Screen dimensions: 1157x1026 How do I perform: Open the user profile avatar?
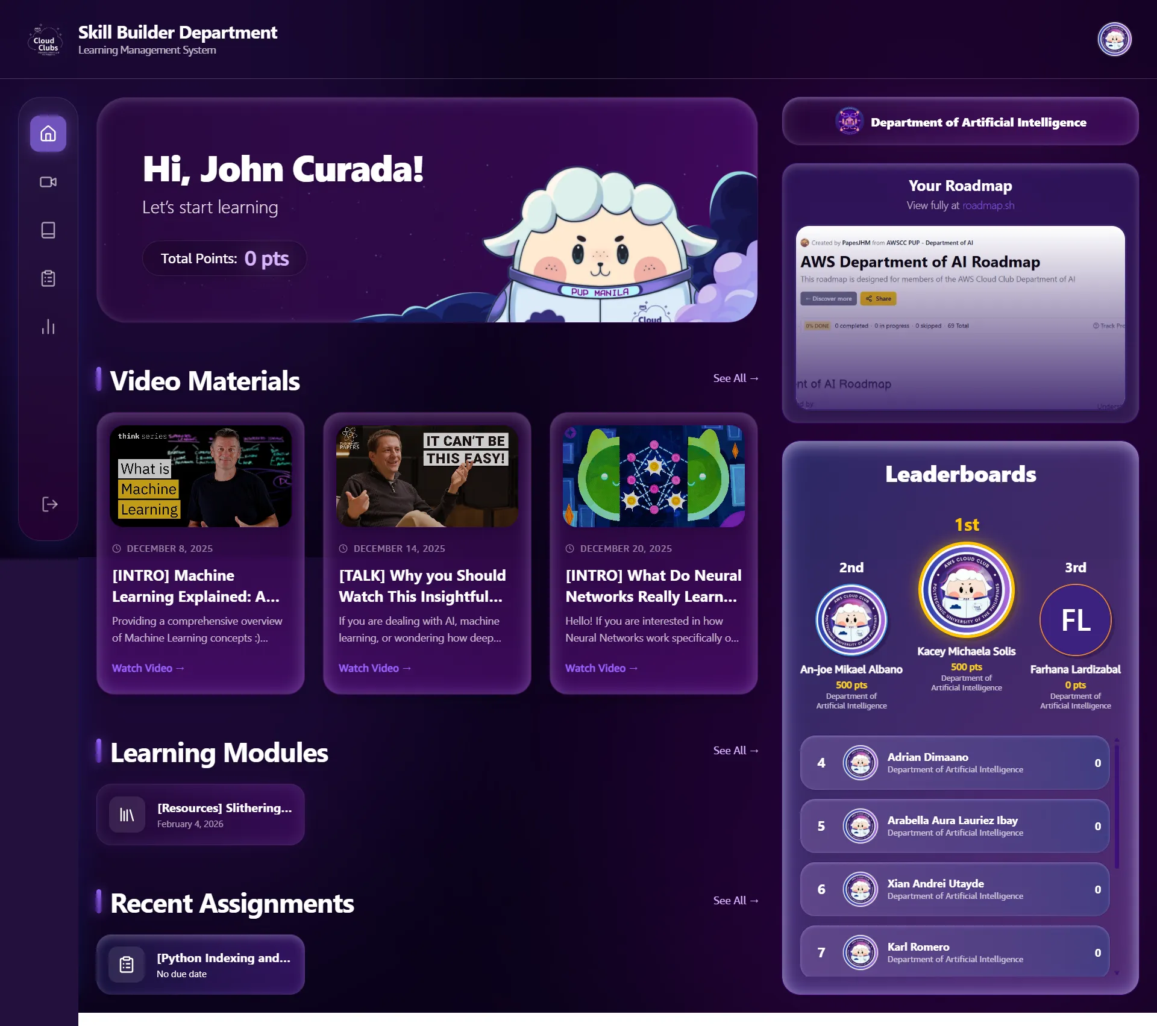point(1114,40)
